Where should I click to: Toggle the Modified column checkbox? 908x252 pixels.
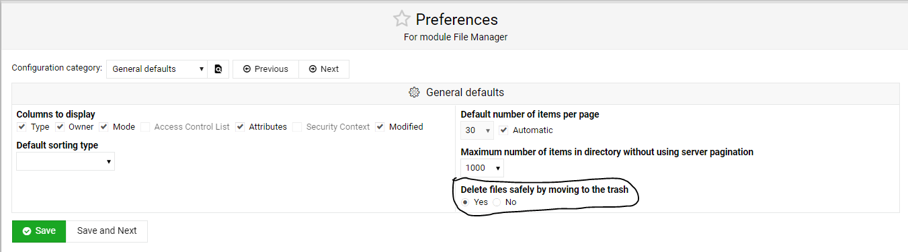380,126
